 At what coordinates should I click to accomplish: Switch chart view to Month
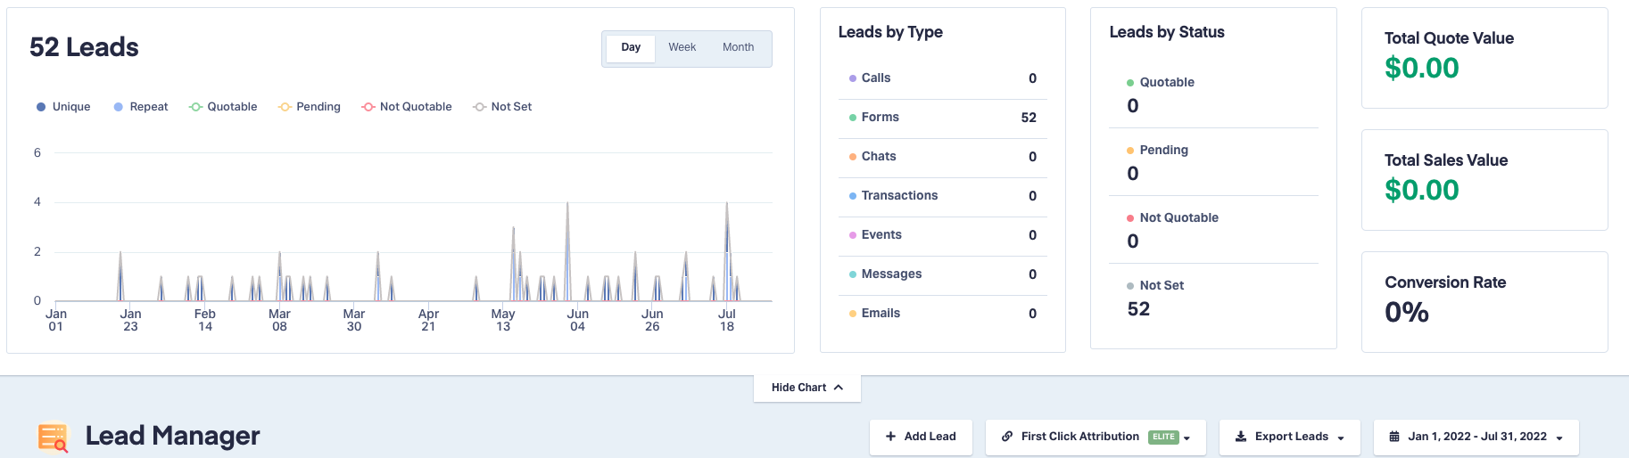[738, 47]
